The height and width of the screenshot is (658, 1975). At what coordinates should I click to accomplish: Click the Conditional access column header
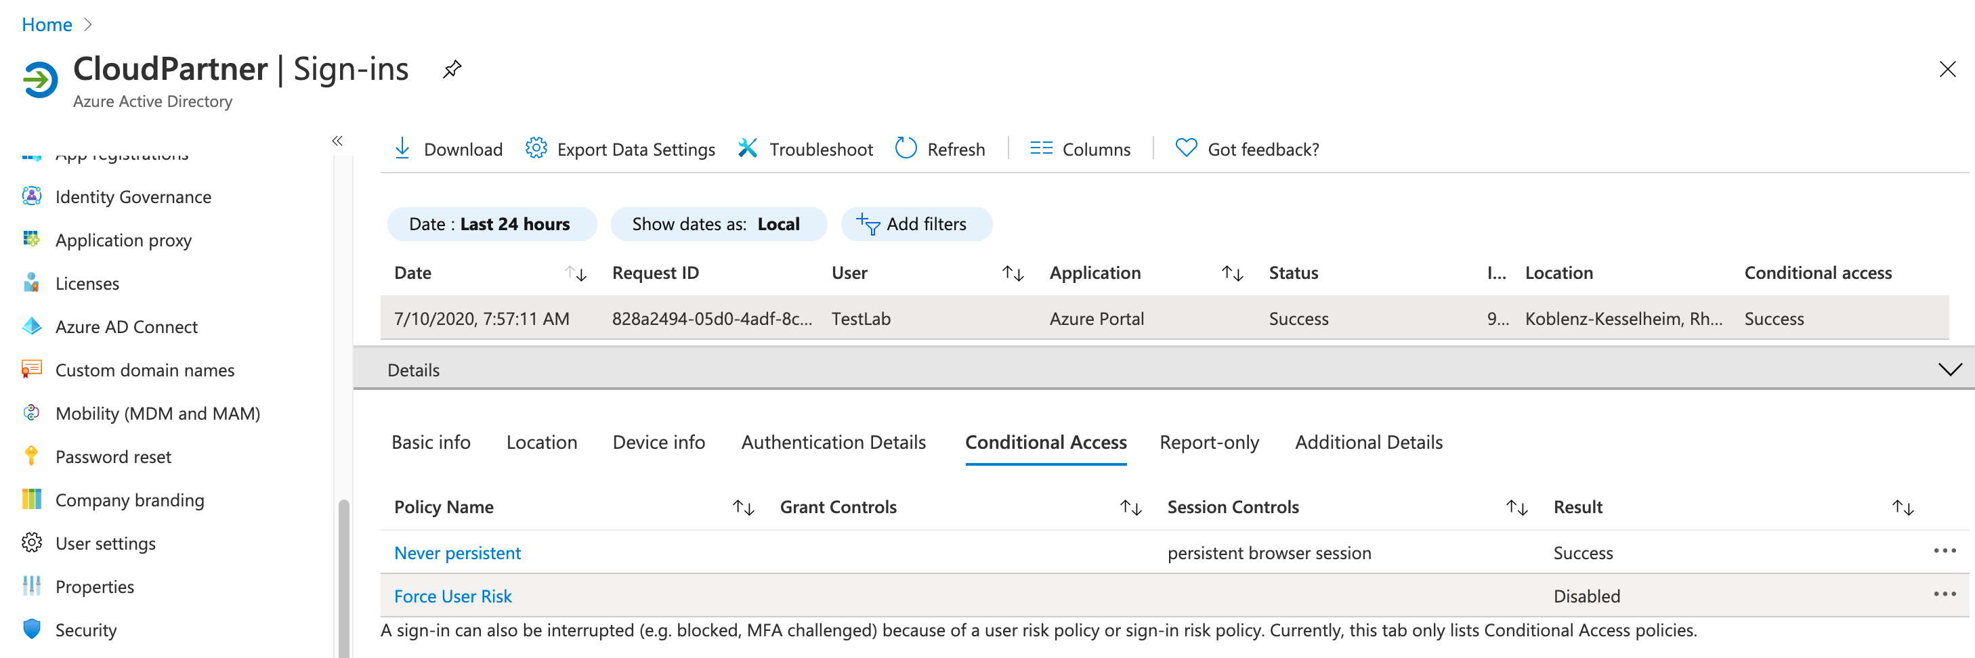1818,273
